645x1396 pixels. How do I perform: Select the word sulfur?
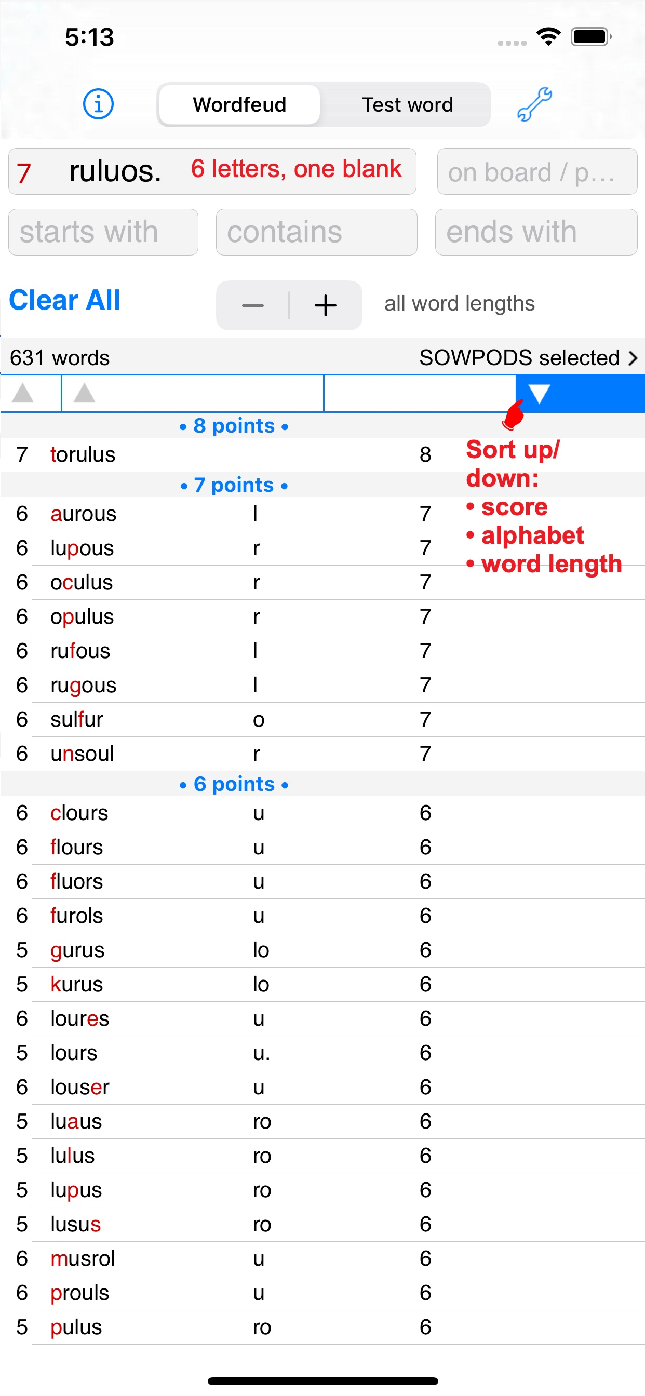tap(76, 719)
